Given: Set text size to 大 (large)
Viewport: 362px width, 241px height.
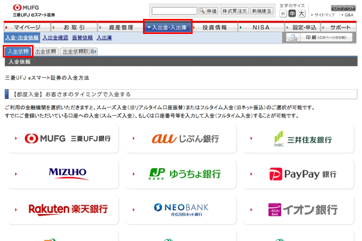Looking at the screenshot, I should point(301,14).
